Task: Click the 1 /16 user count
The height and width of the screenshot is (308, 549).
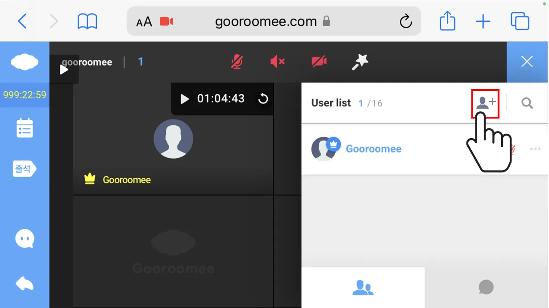Action: [370, 103]
